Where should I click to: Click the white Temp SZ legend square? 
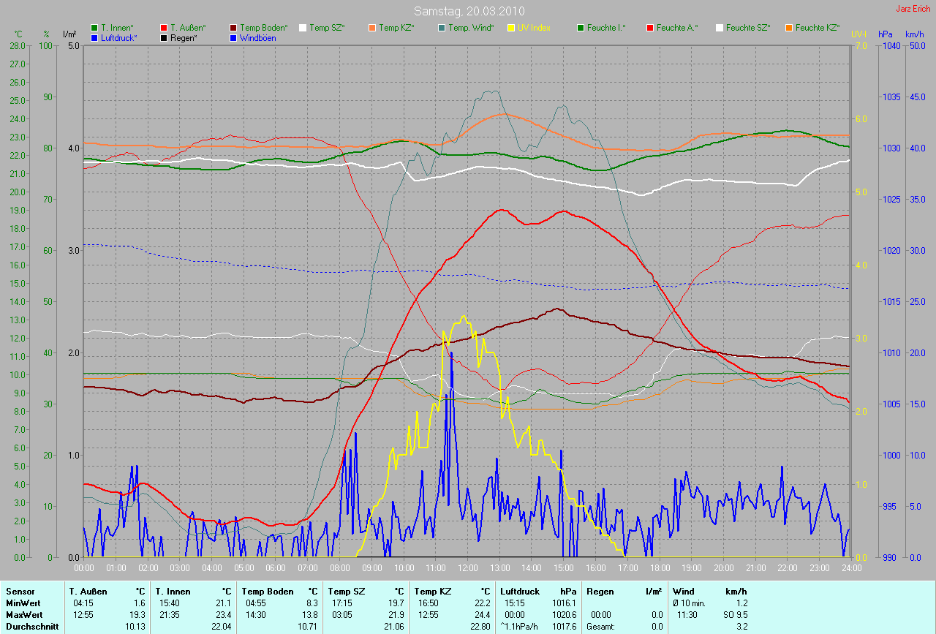tap(303, 28)
